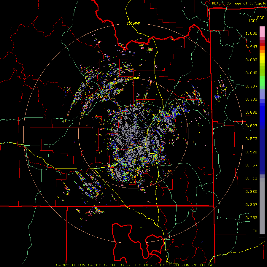
Task: Click the 0.360 legend value
Action: [x=251, y=192]
